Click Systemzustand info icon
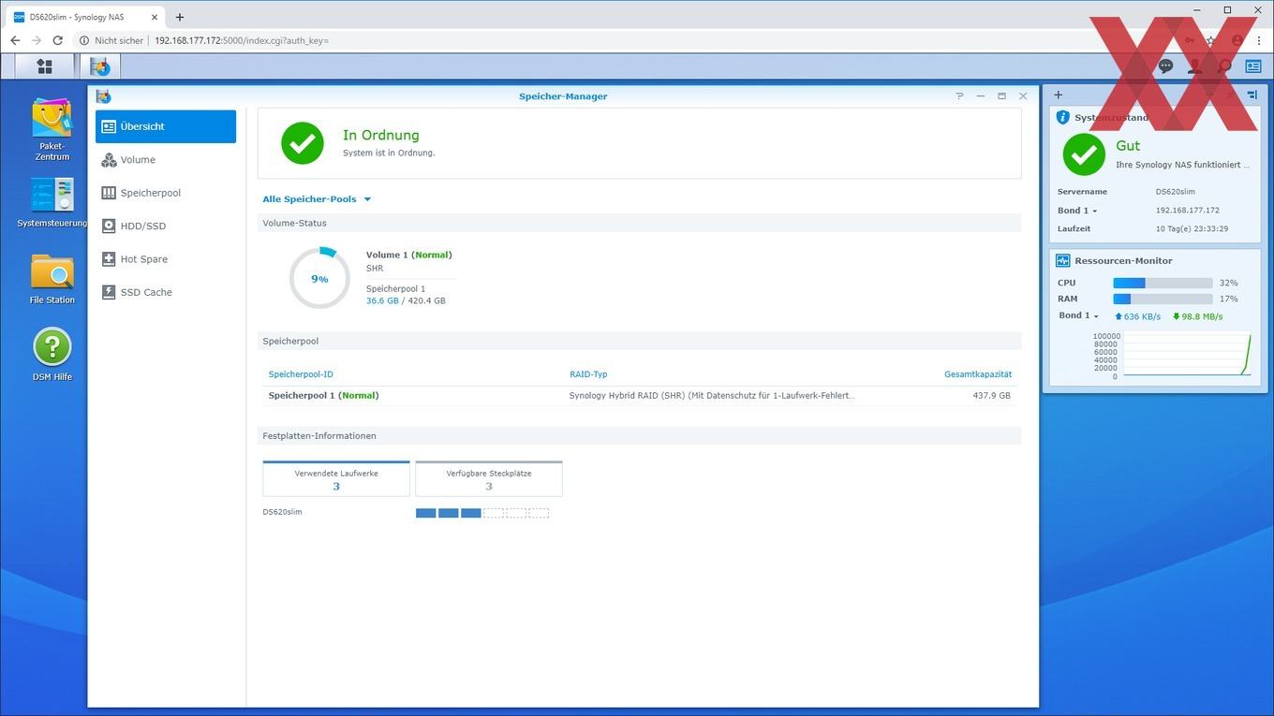The image size is (1274, 716). pyautogui.click(x=1062, y=118)
